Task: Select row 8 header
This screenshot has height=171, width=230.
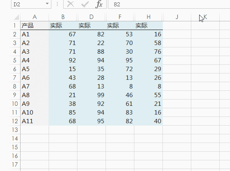Action: tap(15, 86)
